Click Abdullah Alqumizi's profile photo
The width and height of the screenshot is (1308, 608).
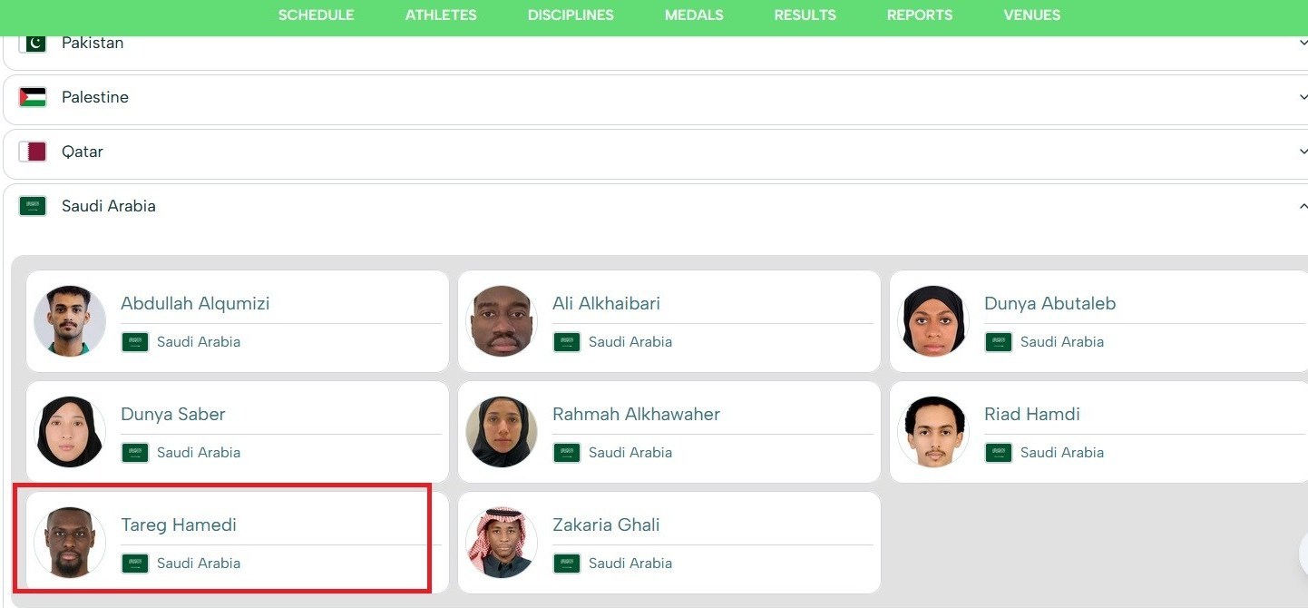pyautogui.click(x=70, y=320)
